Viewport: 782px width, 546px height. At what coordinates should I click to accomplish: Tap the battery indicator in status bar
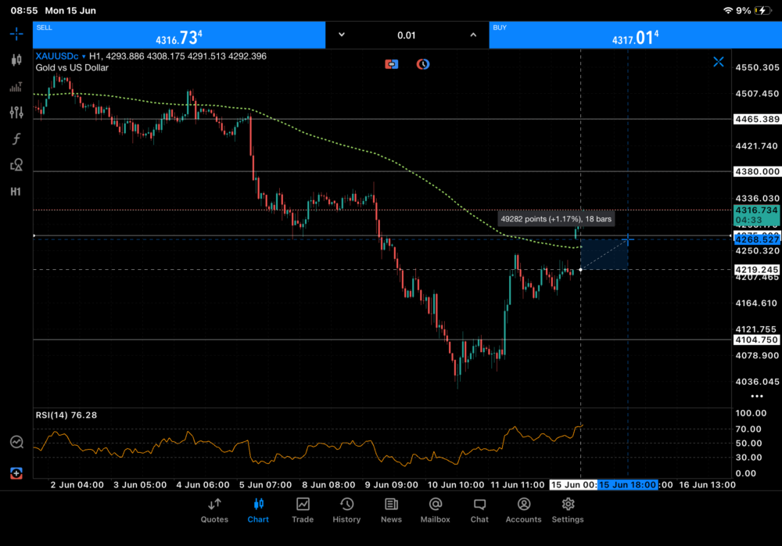tap(762, 10)
